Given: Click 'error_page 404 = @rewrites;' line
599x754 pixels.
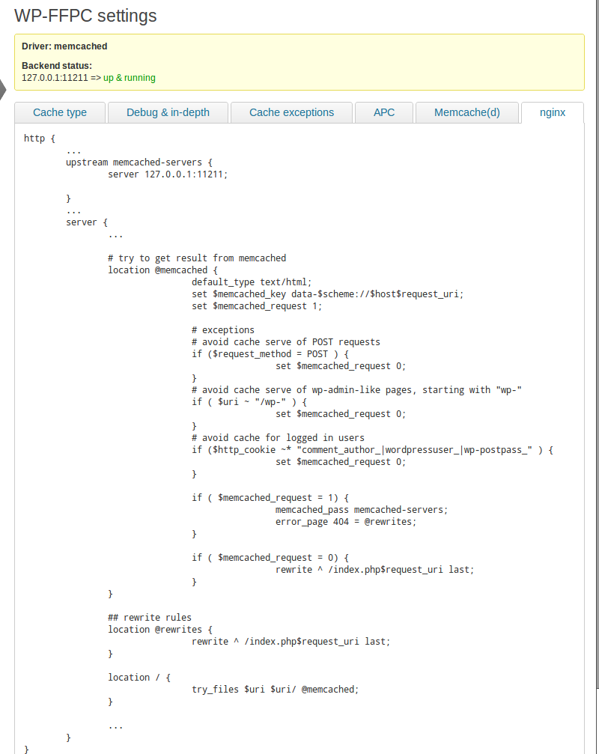Looking at the screenshot, I should point(346,522).
